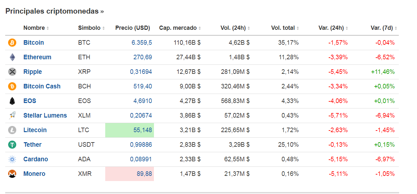Screen dimensions: 417x194
Task: Sort by Cap. mercado column
Action: pos(180,28)
